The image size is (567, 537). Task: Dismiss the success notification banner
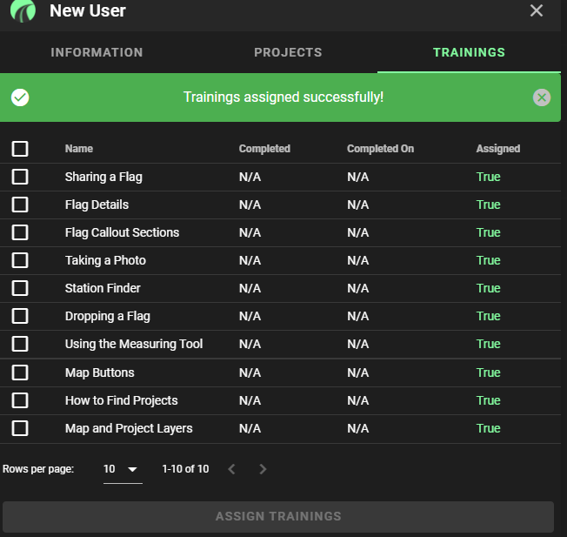[x=541, y=97]
